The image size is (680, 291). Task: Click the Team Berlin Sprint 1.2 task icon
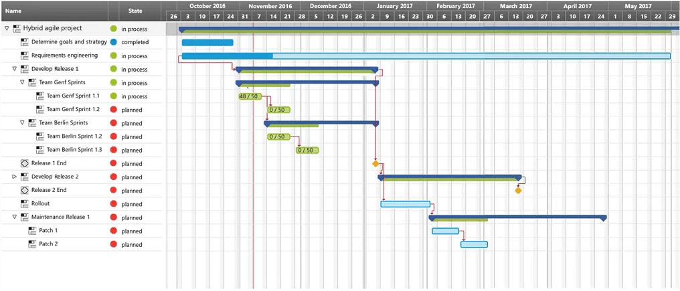tap(40, 136)
